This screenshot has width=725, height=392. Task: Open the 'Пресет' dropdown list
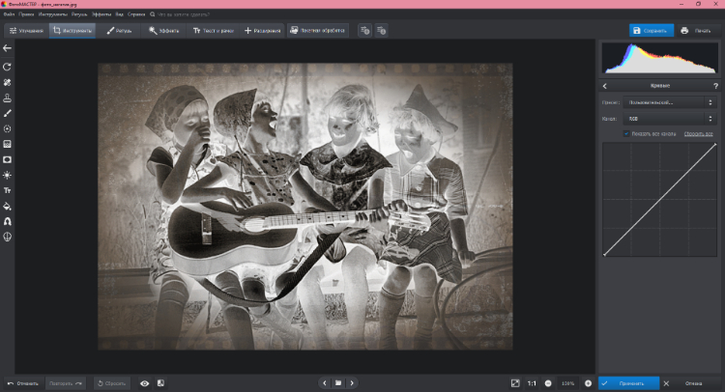click(670, 101)
